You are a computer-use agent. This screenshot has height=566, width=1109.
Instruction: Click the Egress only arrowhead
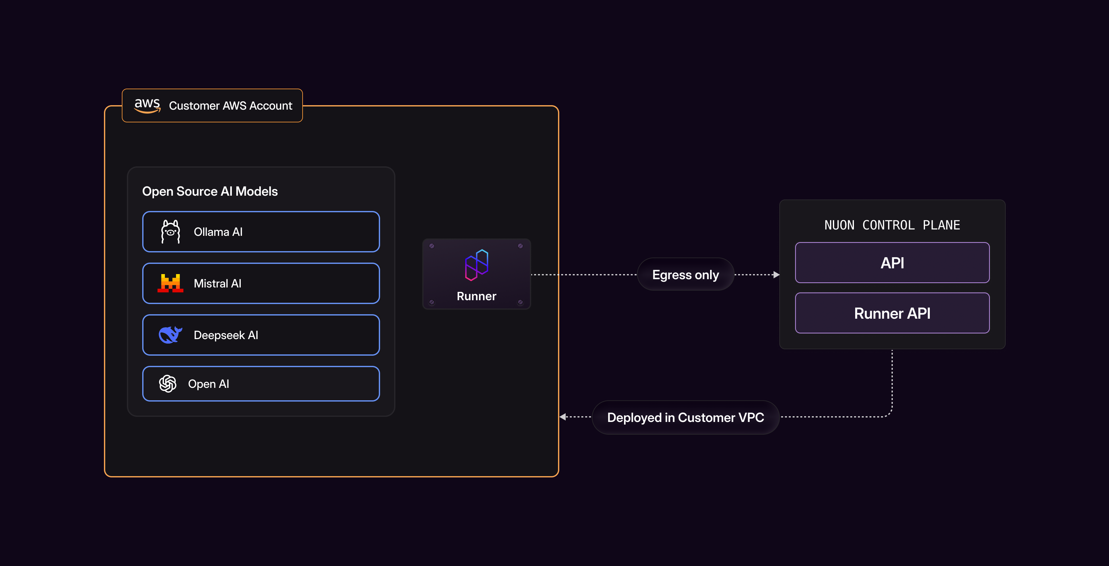click(x=776, y=275)
